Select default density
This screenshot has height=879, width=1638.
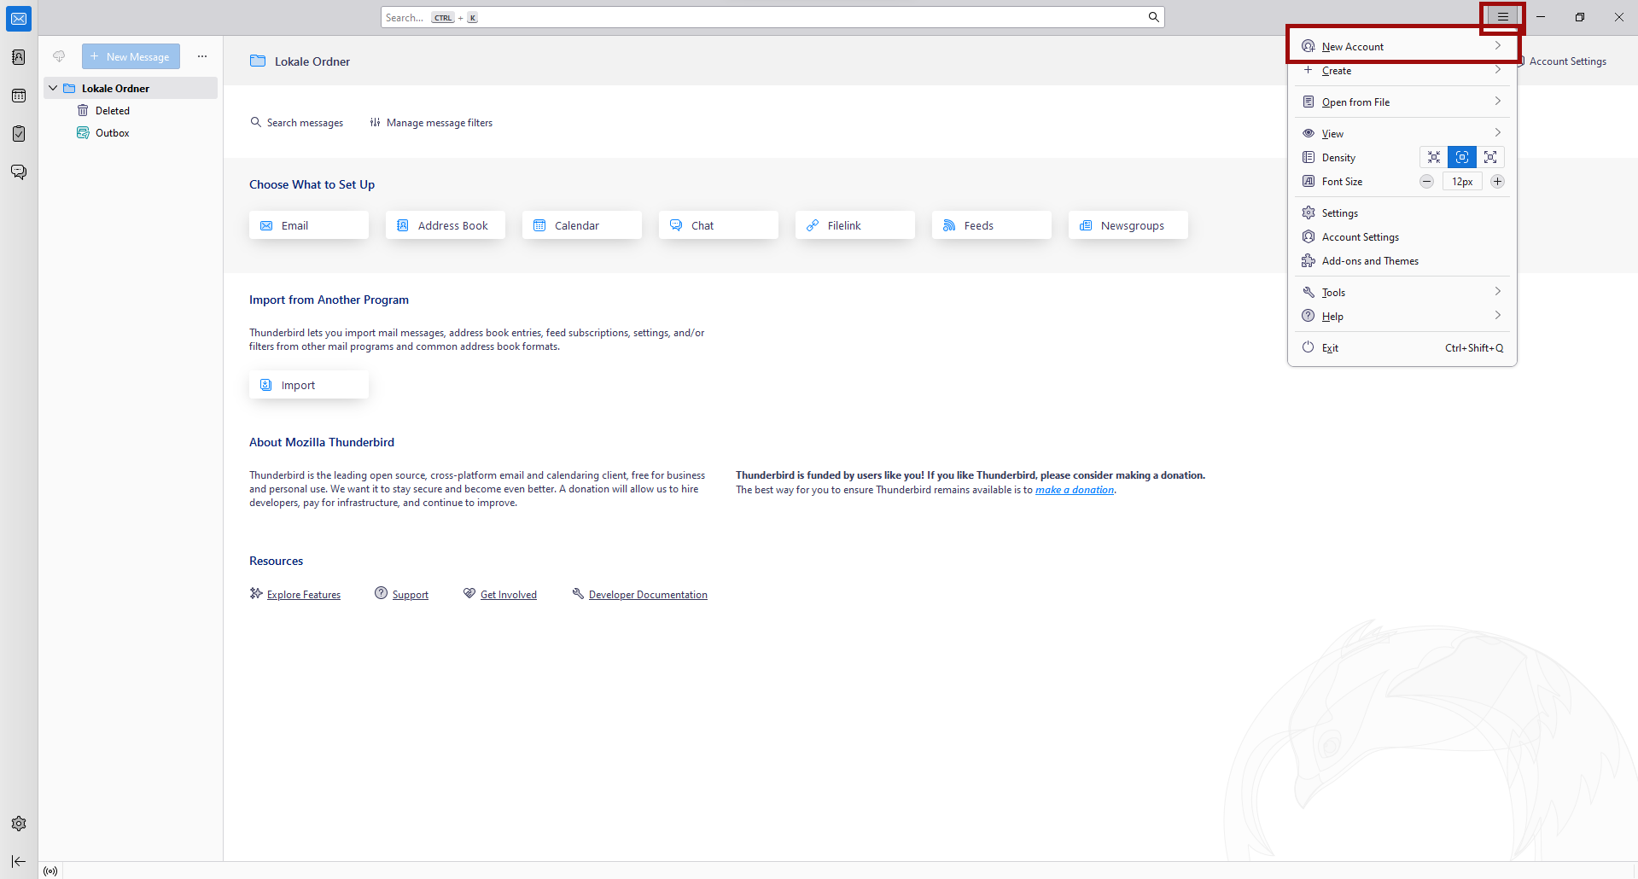click(x=1462, y=157)
